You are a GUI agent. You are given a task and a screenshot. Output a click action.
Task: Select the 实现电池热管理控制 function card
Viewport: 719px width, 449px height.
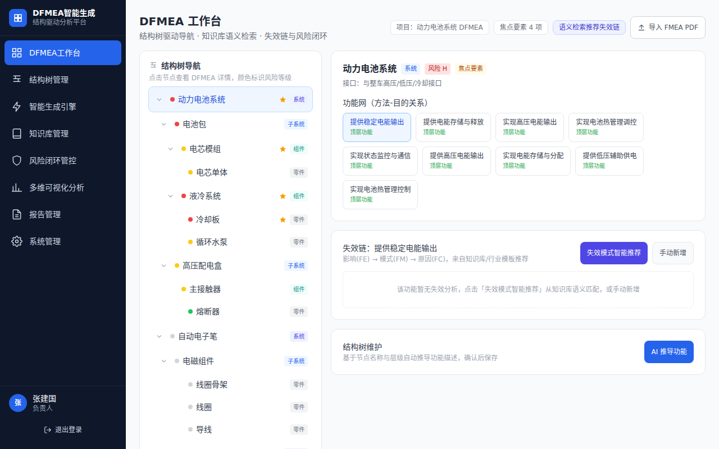click(380, 195)
